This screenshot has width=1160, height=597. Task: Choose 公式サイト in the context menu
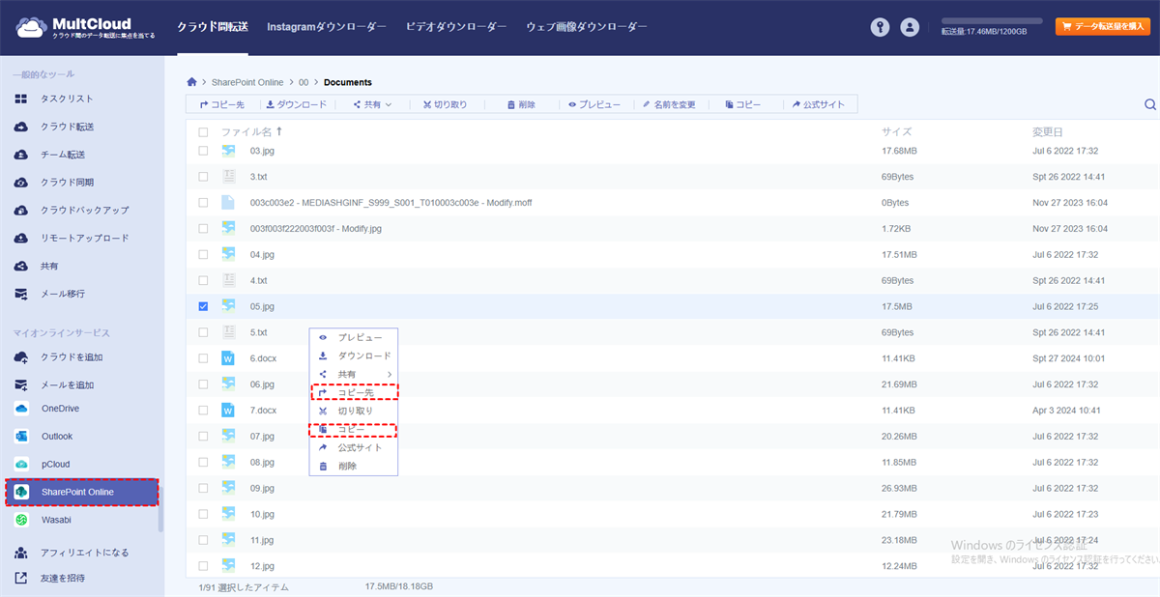click(x=354, y=447)
